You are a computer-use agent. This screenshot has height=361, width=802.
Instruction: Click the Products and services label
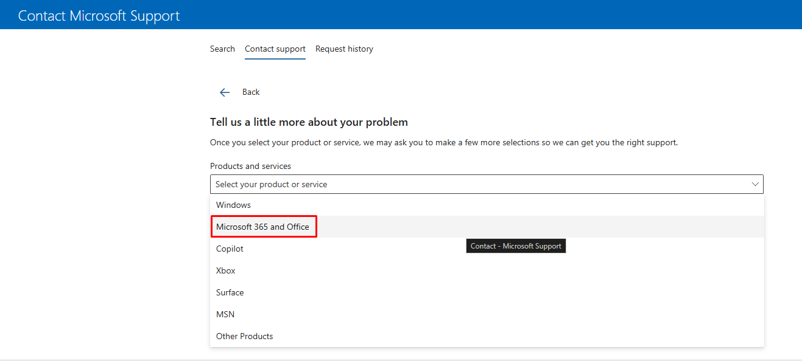point(250,166)
